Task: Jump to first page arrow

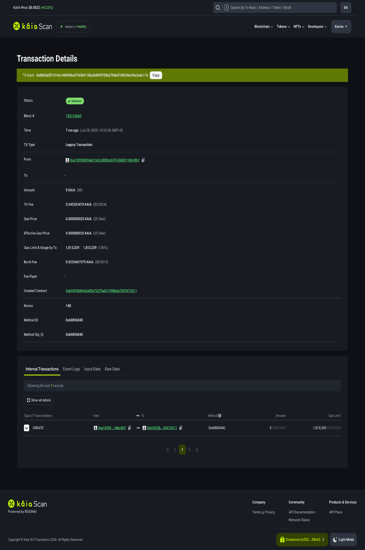Action: (168, 450)
